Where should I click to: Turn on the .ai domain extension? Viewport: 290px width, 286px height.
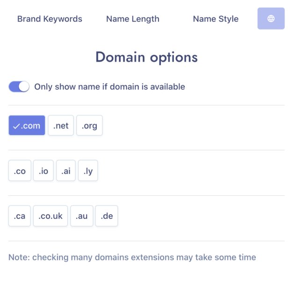[66, 171]
